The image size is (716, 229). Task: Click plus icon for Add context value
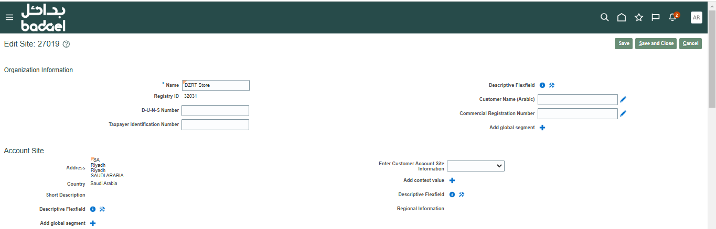click(452, 180)
